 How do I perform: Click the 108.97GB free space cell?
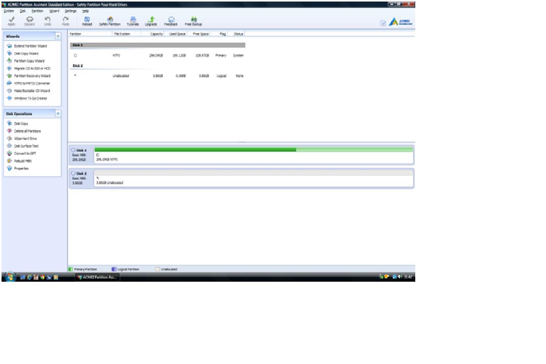tap(202, 56)
